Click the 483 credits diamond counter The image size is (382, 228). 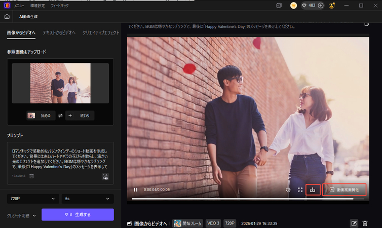click(309, 6)
